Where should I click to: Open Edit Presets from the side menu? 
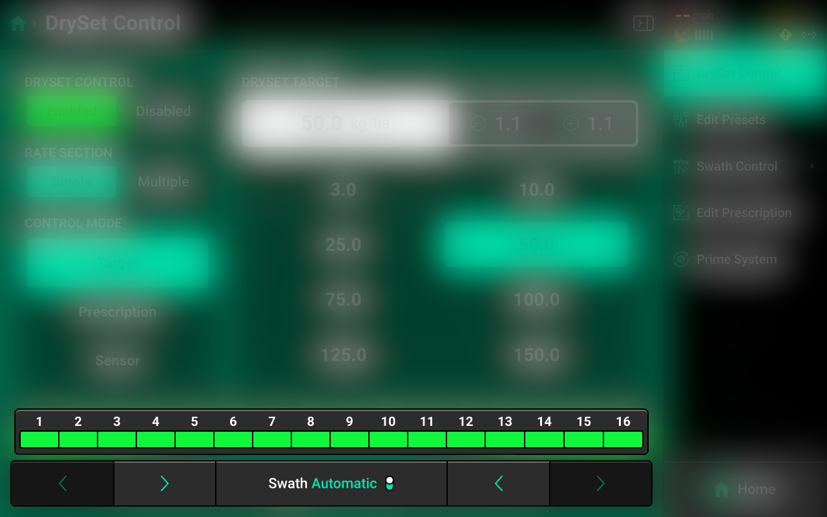(x=730, y=120)
